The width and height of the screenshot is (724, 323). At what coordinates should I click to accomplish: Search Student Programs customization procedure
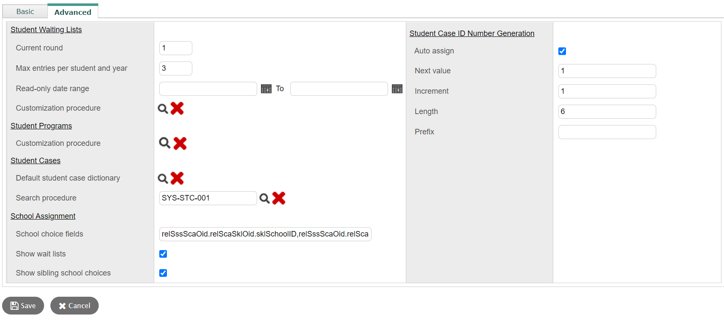[165, 143]
